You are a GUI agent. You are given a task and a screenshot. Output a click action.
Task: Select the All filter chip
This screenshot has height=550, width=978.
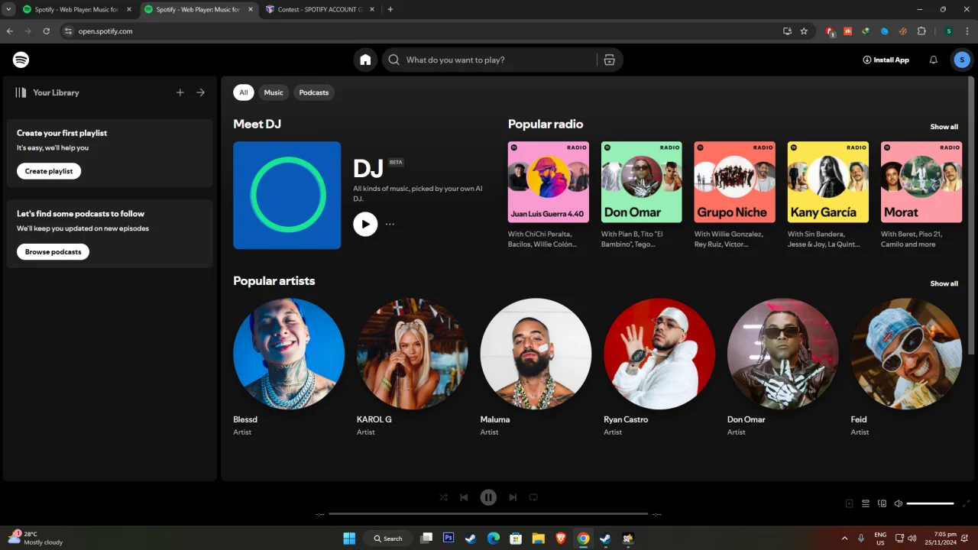244,92
